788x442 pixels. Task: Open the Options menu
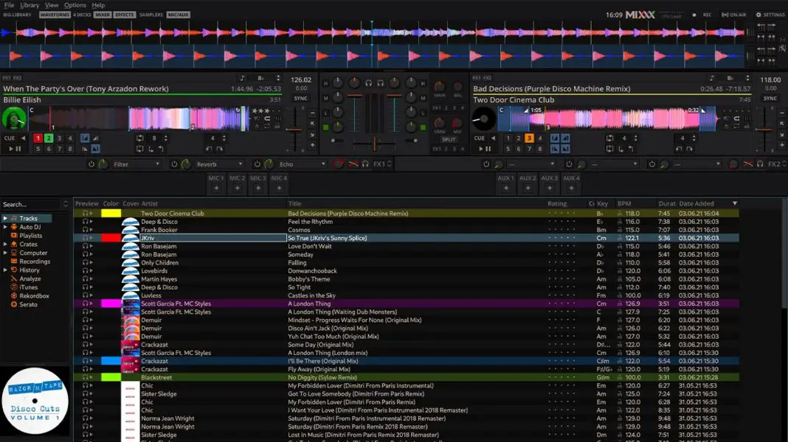(75, 4)
